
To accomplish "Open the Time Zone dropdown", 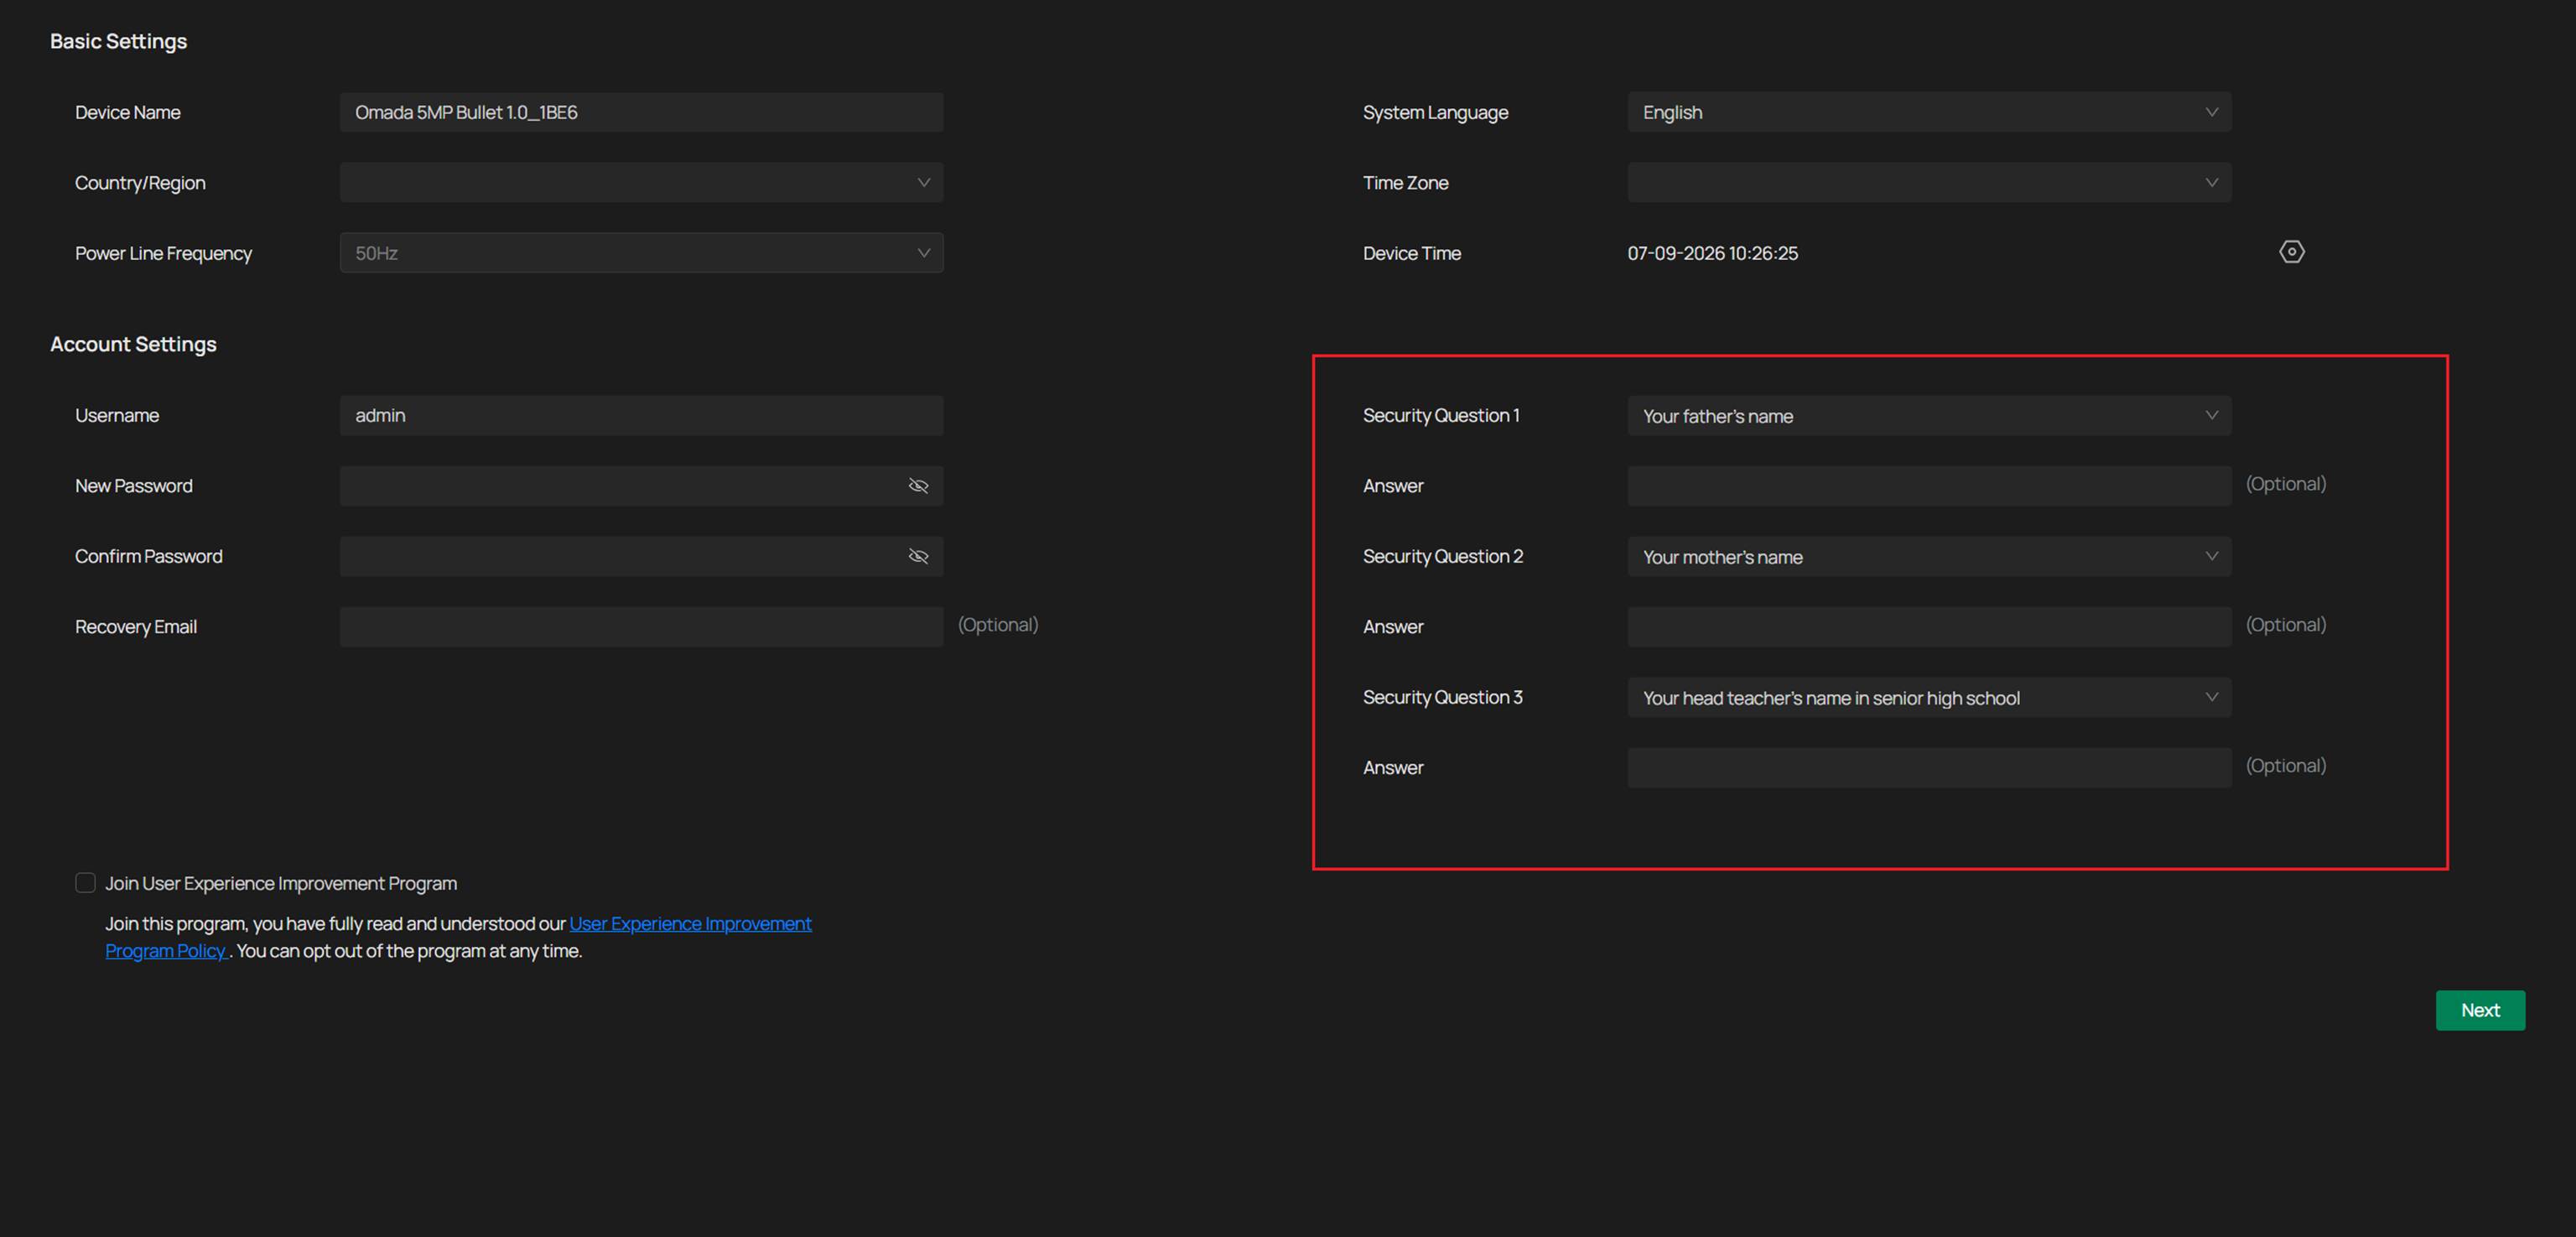I will tap(1929, 183).
